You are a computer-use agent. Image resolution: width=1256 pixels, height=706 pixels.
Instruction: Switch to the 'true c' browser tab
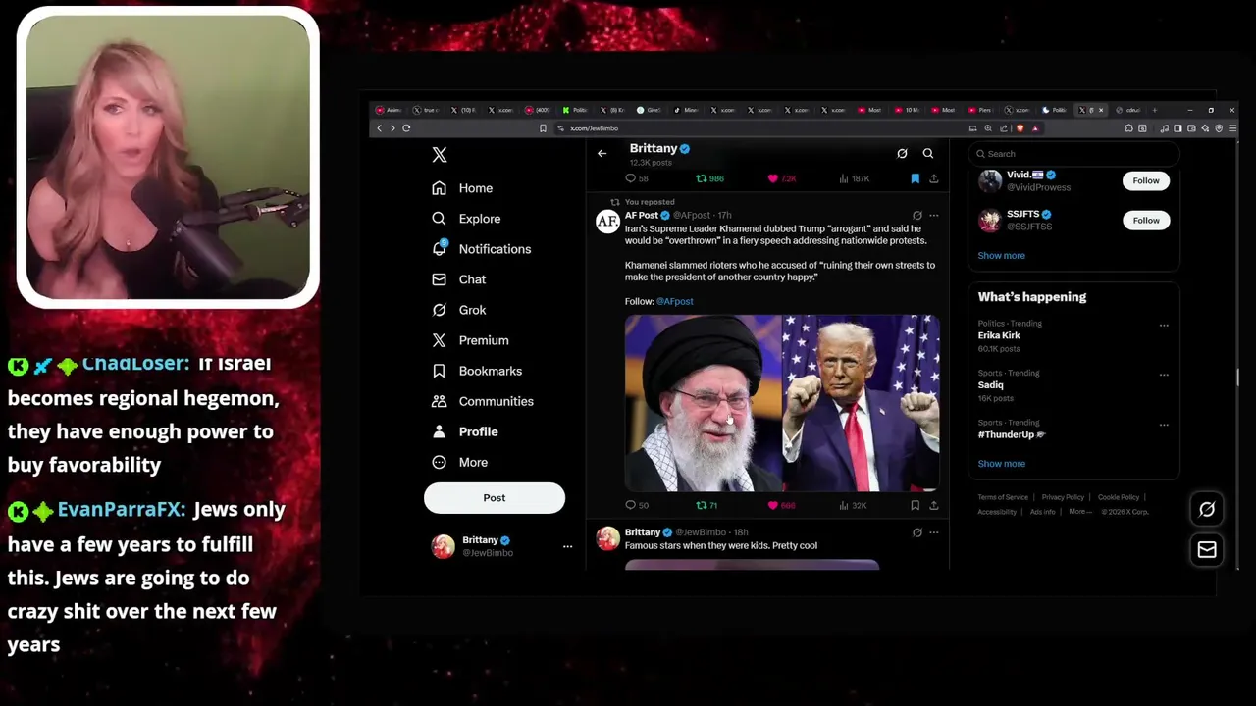click(x=426, y=110)
